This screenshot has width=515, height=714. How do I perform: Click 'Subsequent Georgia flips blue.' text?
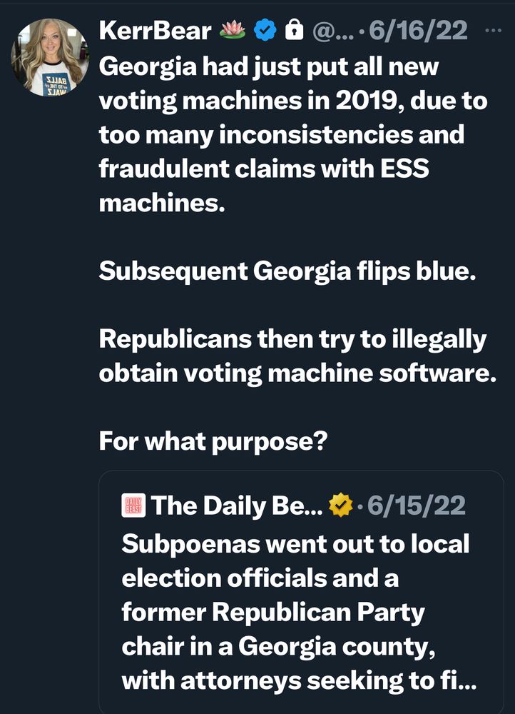287,271
